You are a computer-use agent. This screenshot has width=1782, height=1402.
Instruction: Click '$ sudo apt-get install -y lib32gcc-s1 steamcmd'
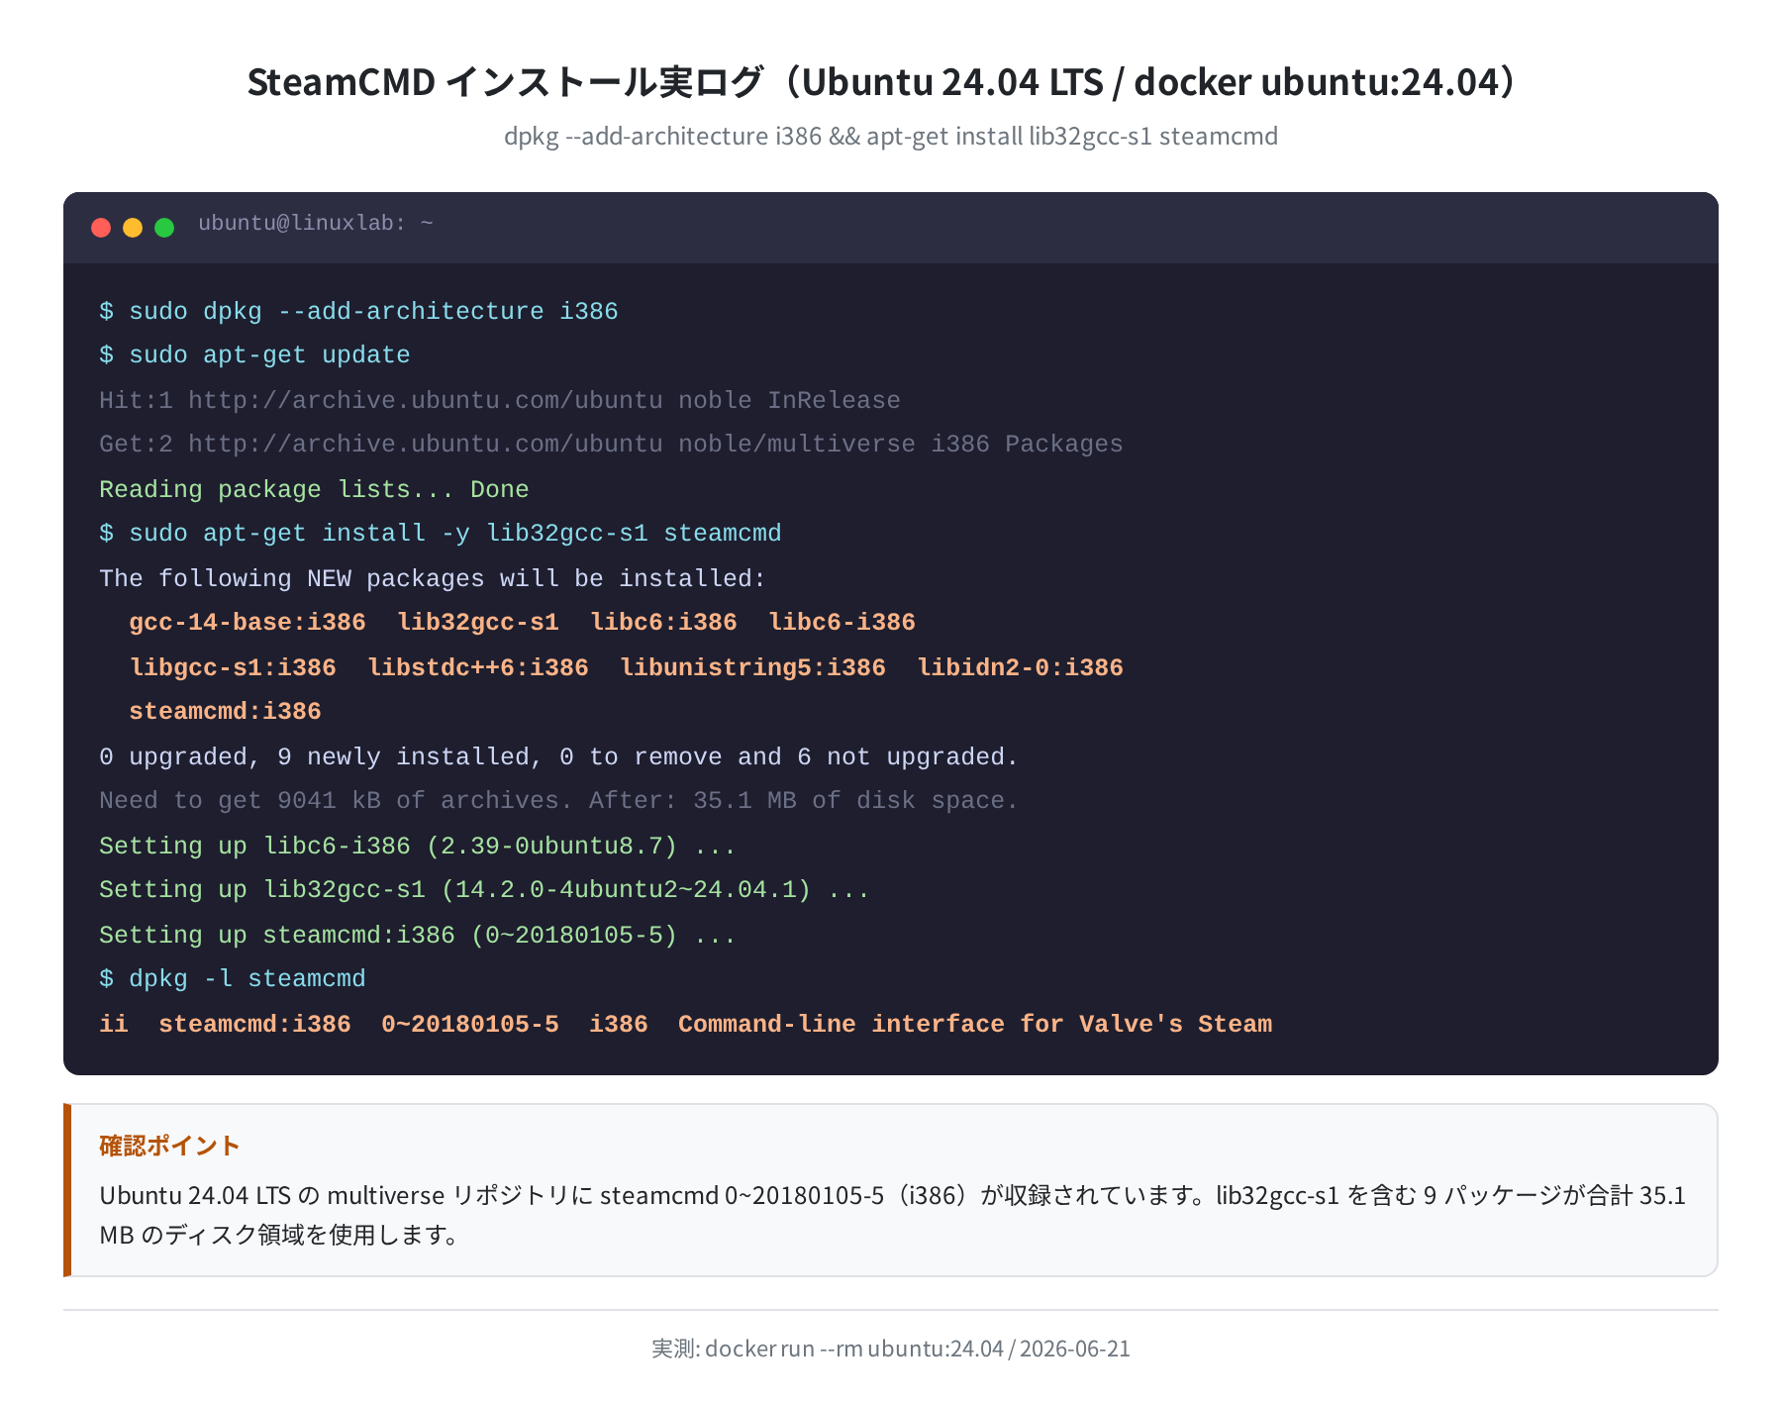coord(441,533)
